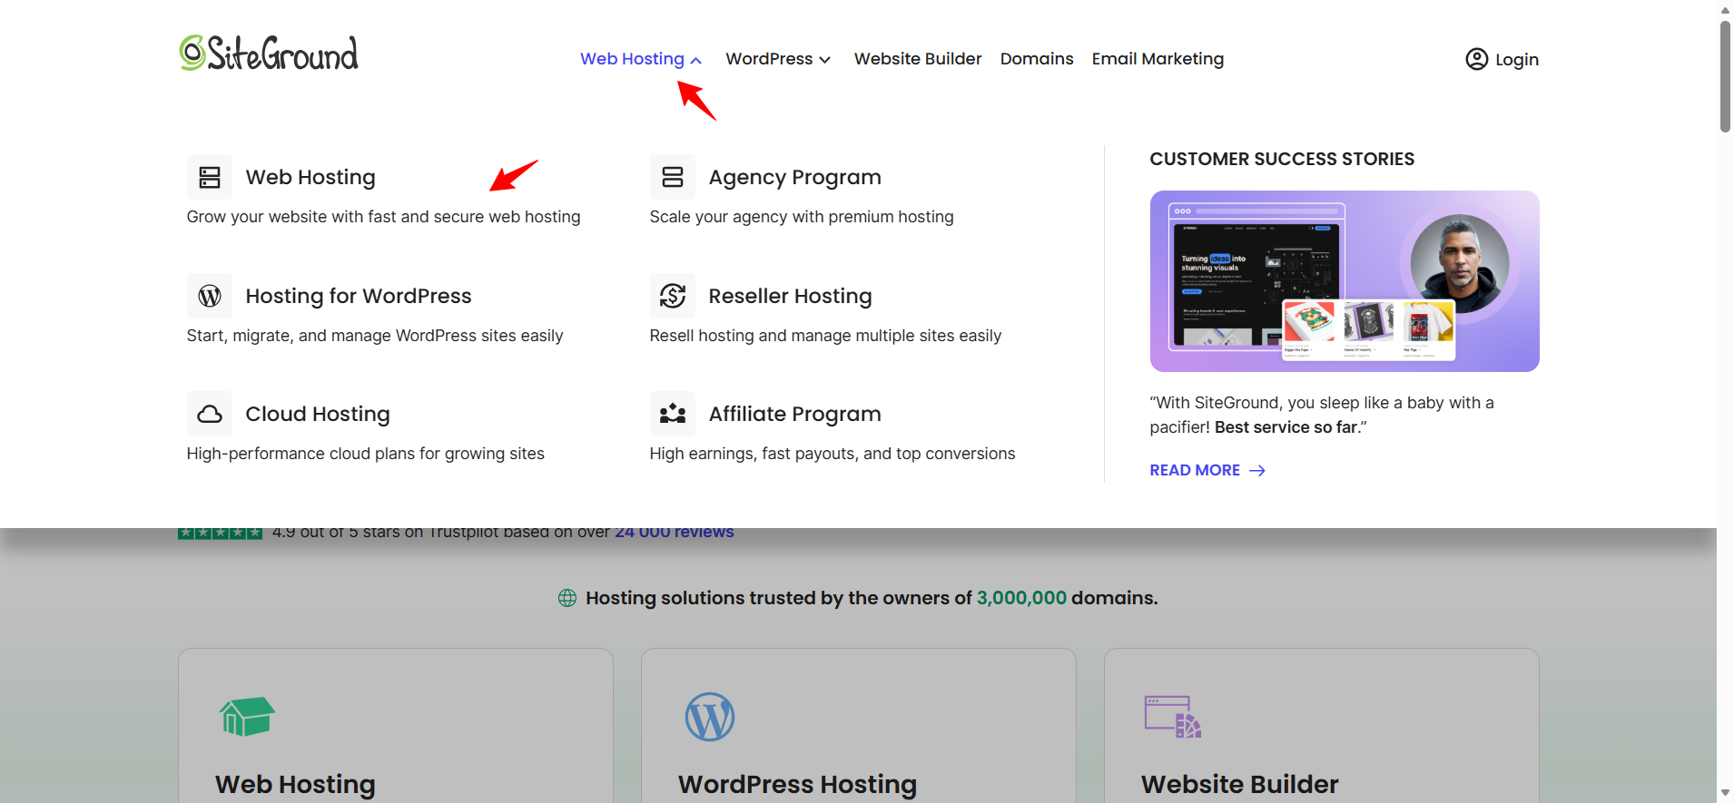Click the Trustpilot green stars rating
This screenshot has height=803, width=1734.
[x=221, y=533]
